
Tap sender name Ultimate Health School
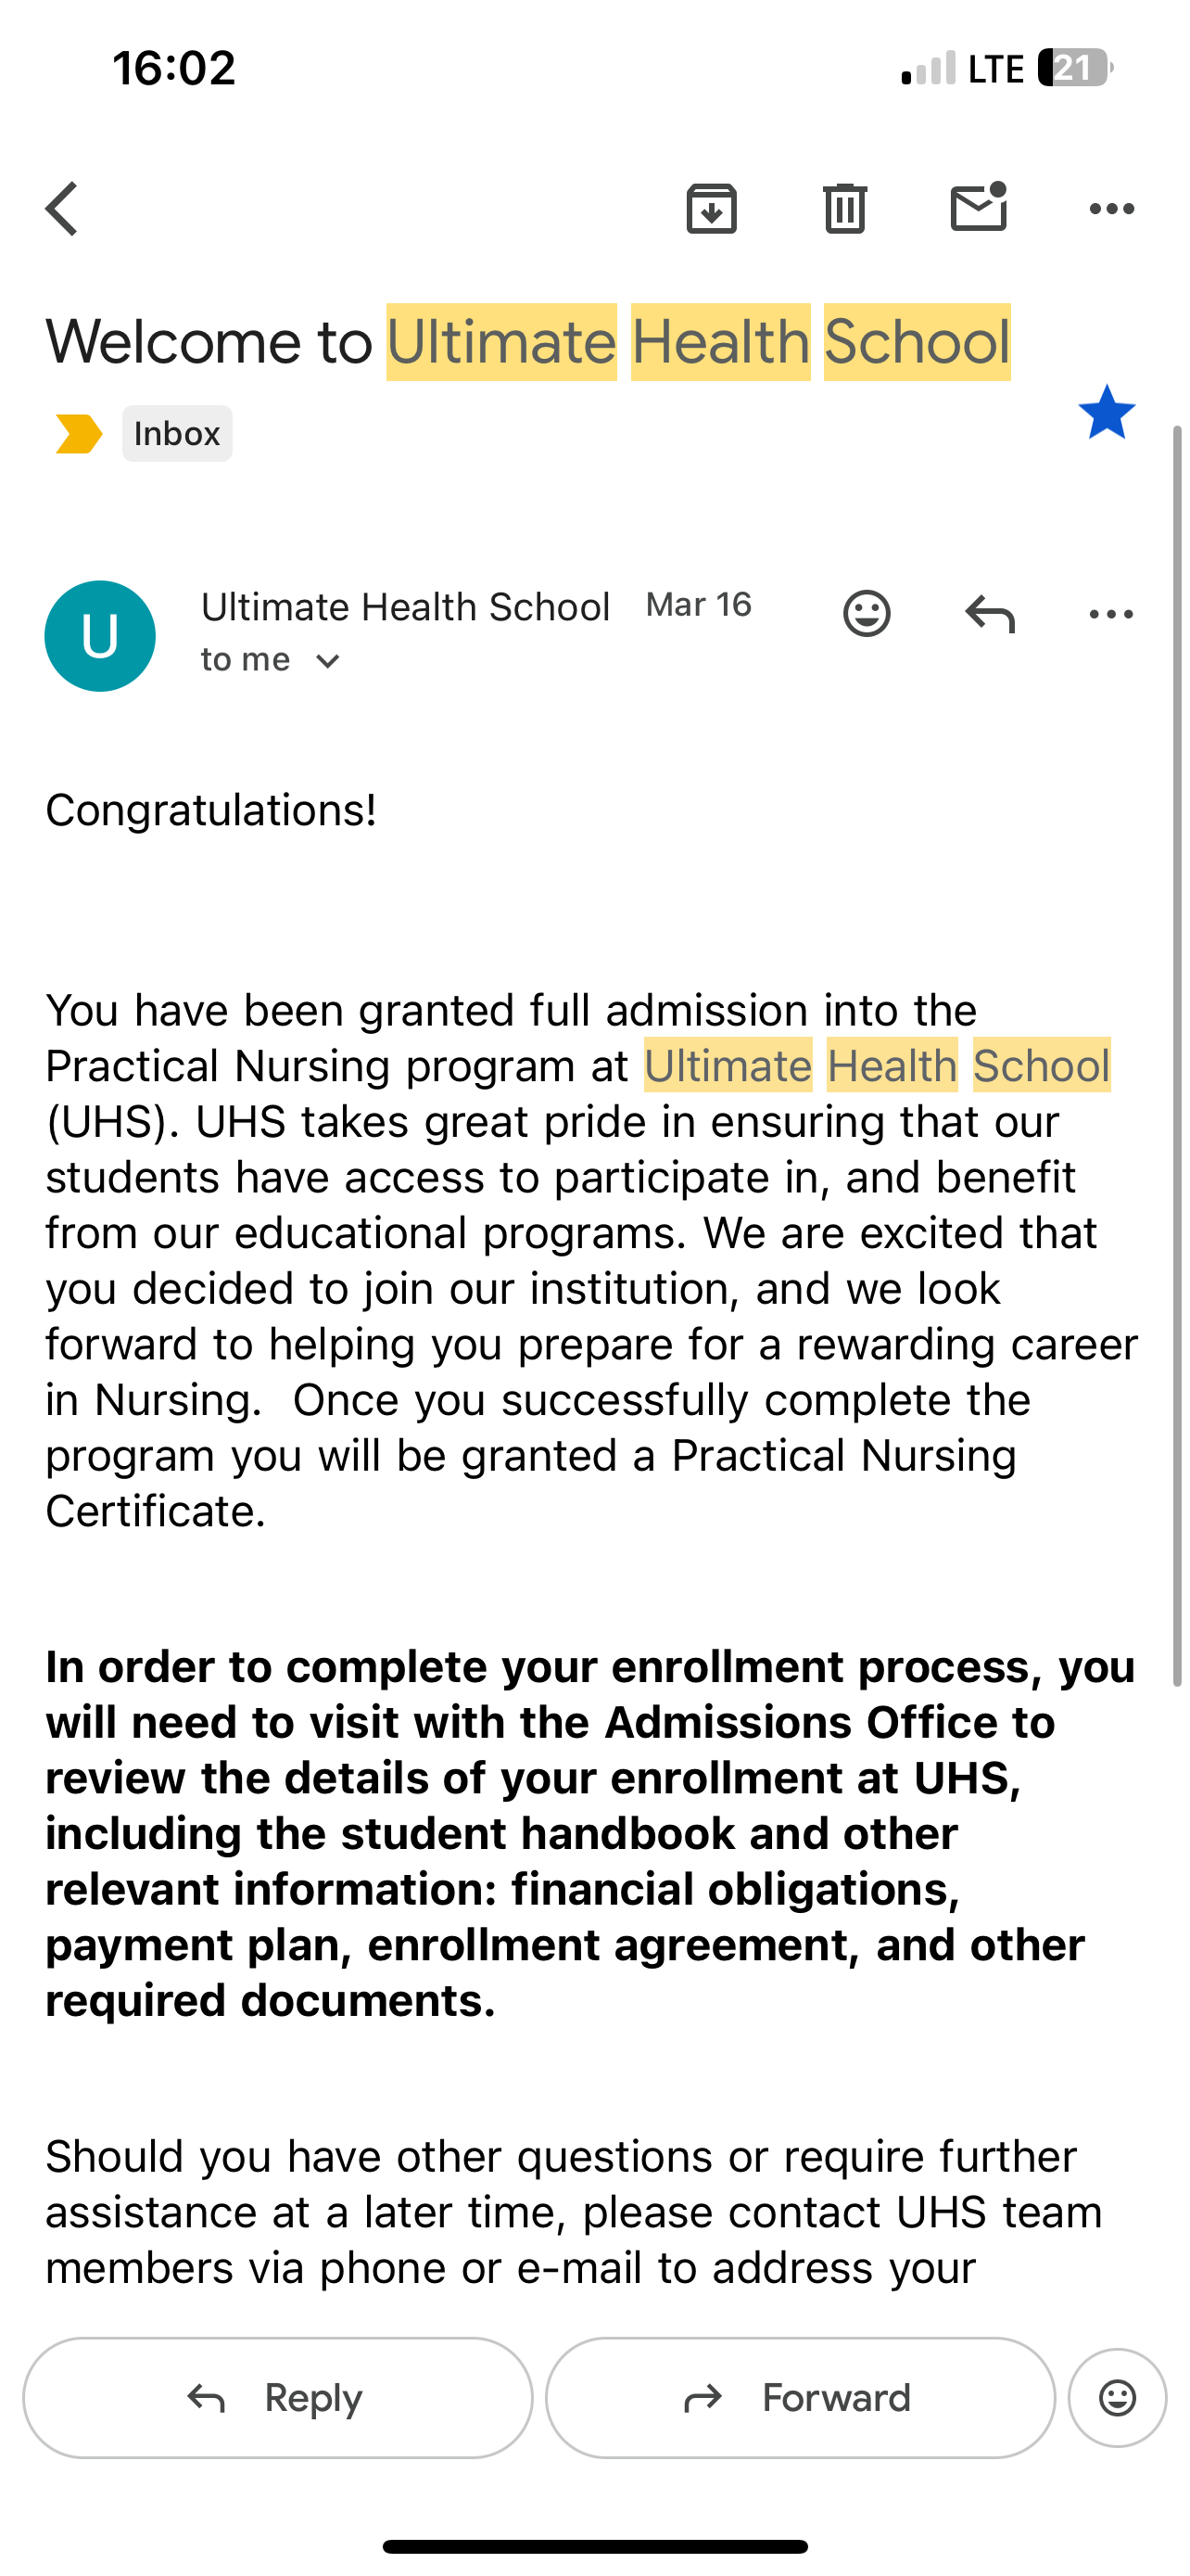pyautogui.click(x=405, y=607)
